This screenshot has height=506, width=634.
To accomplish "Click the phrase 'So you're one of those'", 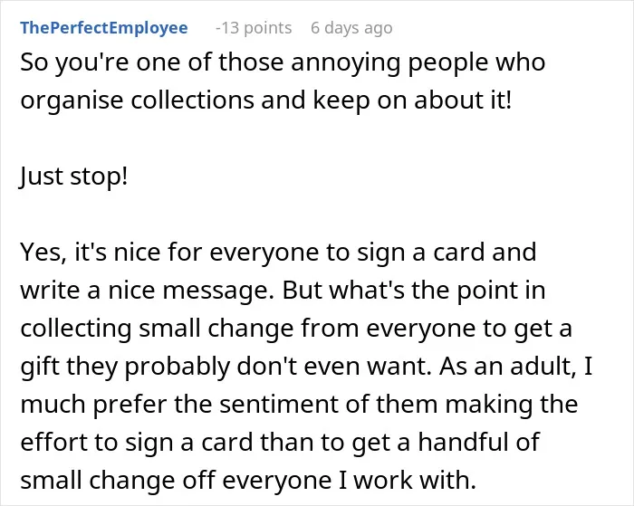I will click(x=152, y=63).
